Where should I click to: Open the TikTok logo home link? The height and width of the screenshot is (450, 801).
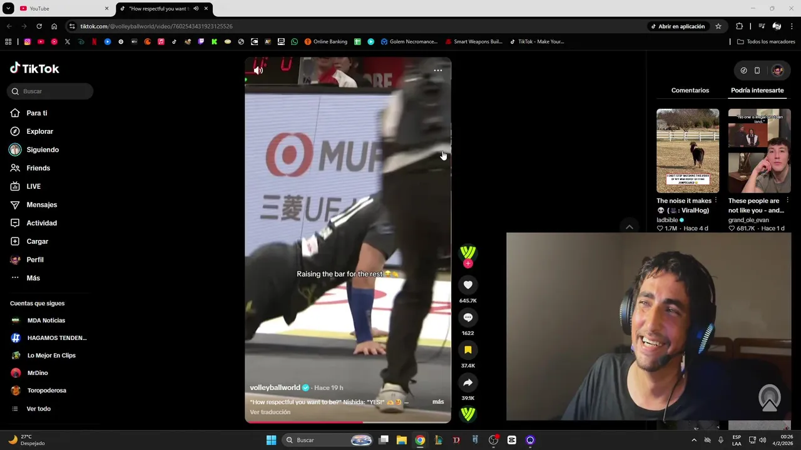(34, 68)
